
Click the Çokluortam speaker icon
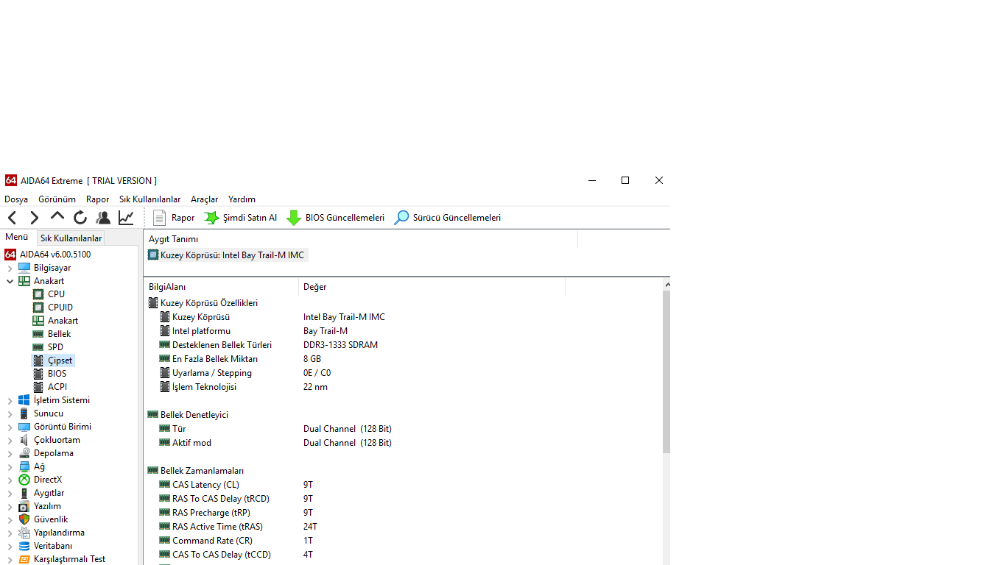pos(24,440)
